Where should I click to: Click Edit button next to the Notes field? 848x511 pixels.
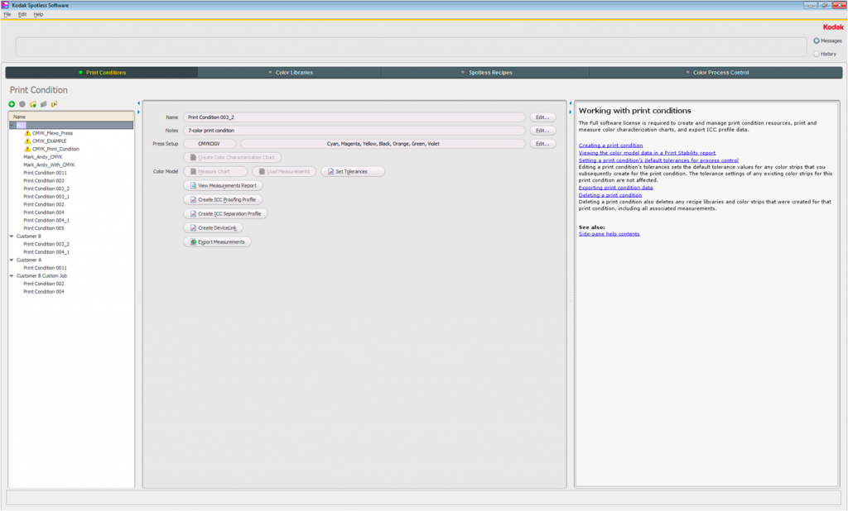[542, 131]
